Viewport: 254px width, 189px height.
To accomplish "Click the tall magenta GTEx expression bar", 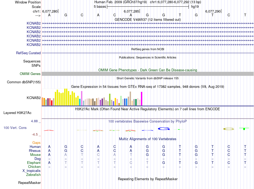I will 142,99.
